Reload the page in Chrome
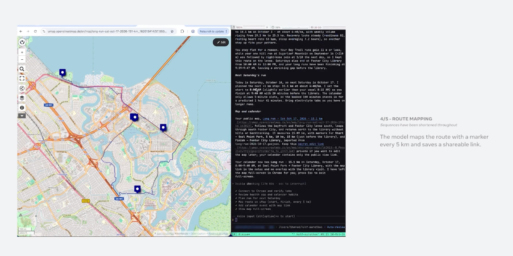 pos(36,31)
